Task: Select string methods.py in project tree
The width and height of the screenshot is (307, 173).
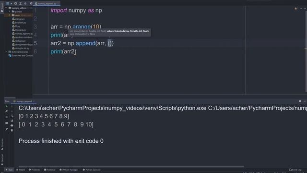Action: pyautogui.click(x=22, y=45)
